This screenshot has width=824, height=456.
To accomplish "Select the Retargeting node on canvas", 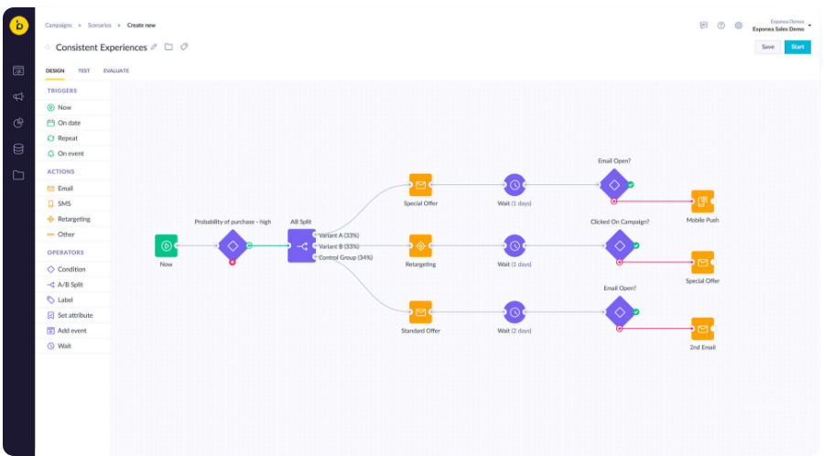I will pyautogui.click(x=420, y=246).
